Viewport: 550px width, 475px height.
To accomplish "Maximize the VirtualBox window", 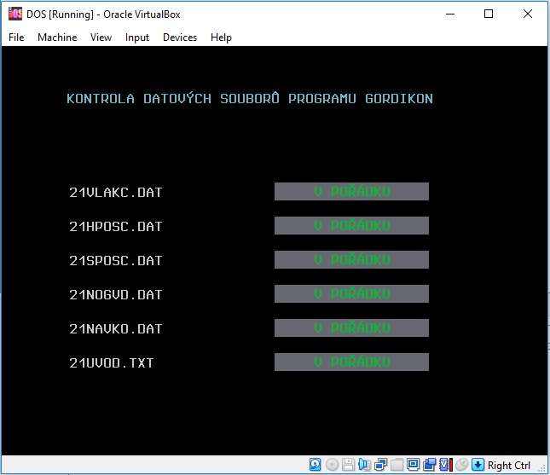I will pyautogui.click(x=489, y=14).
